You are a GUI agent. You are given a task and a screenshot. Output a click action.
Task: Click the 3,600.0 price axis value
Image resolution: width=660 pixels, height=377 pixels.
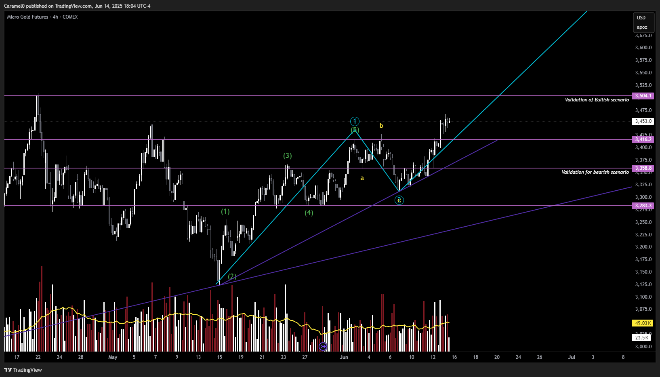643,48
